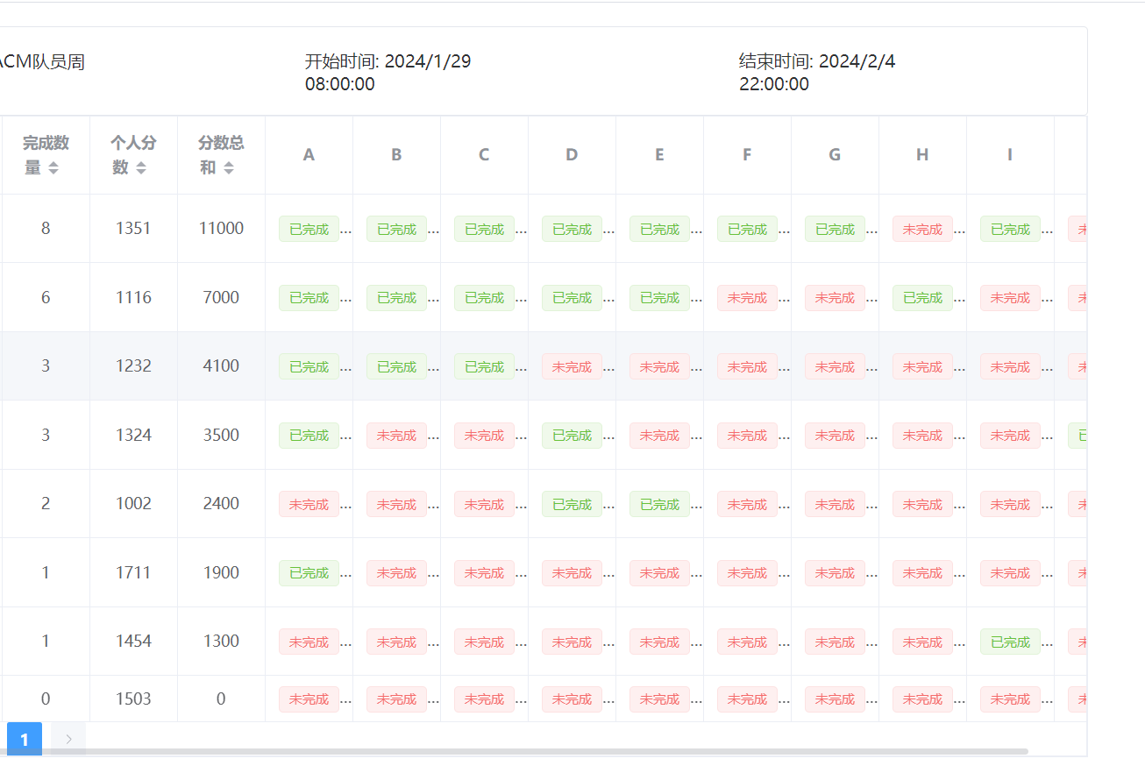Image resolution: width=1145 pixels, height=766 pixels.
Task: Click column header A
Action: [309, 154]
